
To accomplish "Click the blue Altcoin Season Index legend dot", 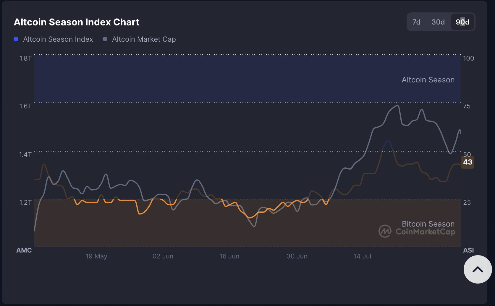I will [15, 39].
